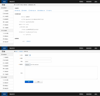Click the first quick-action icon under 快捷操作
Viewport: 100px width, 96px height.
coord(15,11)
